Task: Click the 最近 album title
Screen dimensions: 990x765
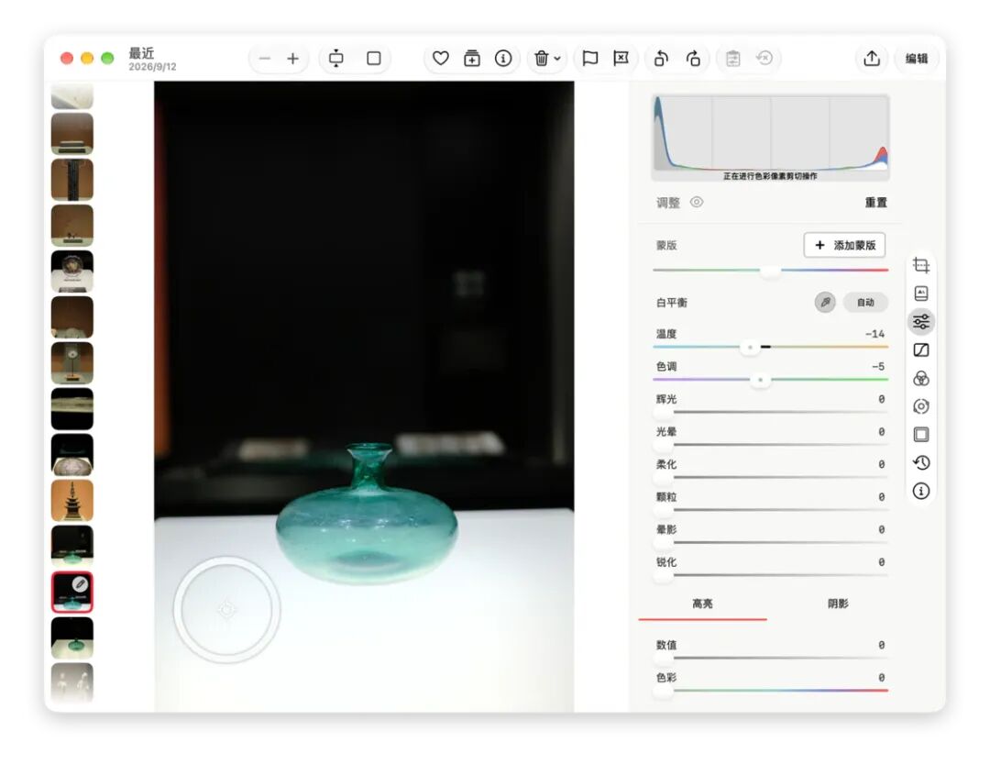Action: [x=141, y=53]
